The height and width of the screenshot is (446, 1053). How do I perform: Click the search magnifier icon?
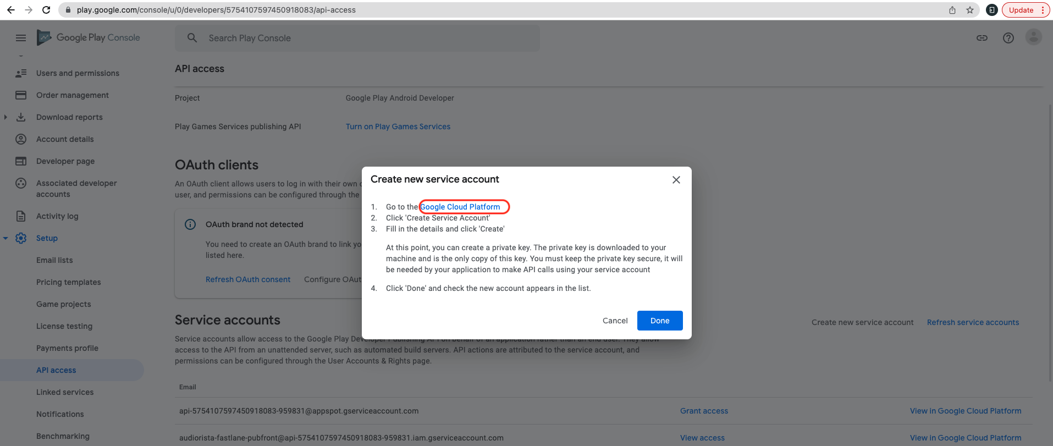coord(192,38)
